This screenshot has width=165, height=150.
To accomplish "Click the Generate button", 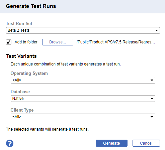I will pyautogui.click(x=111, y=143).
